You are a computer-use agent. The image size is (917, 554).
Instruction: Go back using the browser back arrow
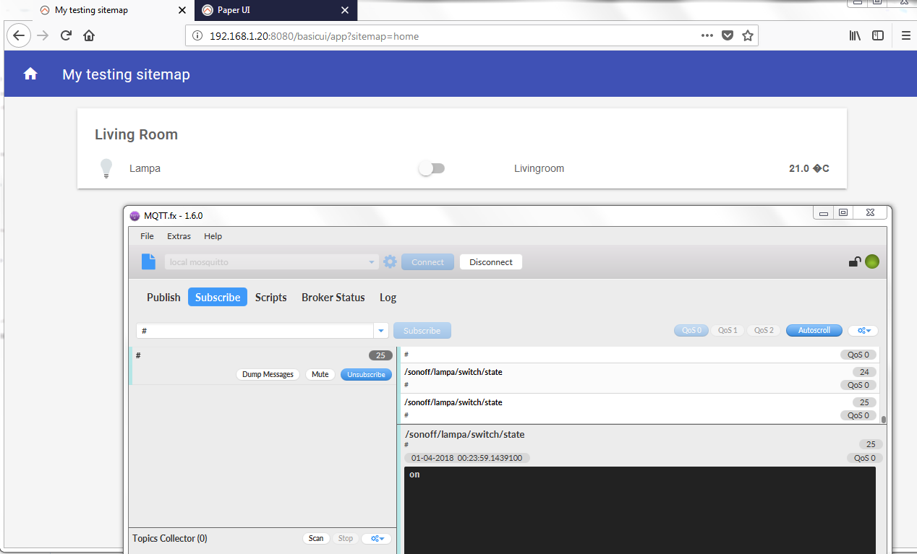pos(19,35)
